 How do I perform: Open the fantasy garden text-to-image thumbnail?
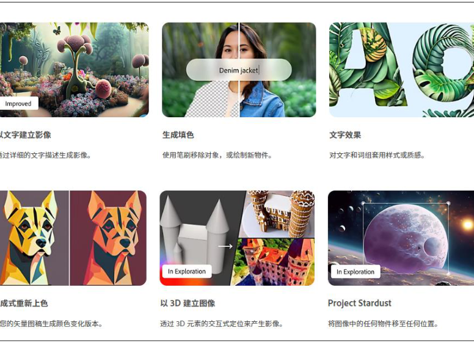(x=75, y=70)
